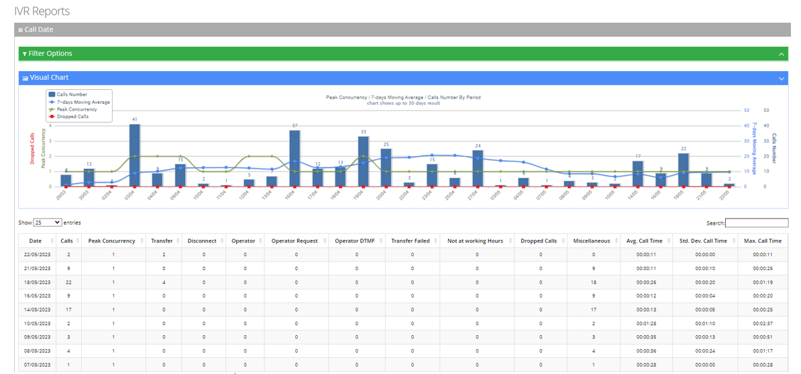Image resolution: width=801 pixels, height=374 pixels.
Task: Sort by the Dropped Calls column
Action: pyautogui.click(x=562, y=241)
